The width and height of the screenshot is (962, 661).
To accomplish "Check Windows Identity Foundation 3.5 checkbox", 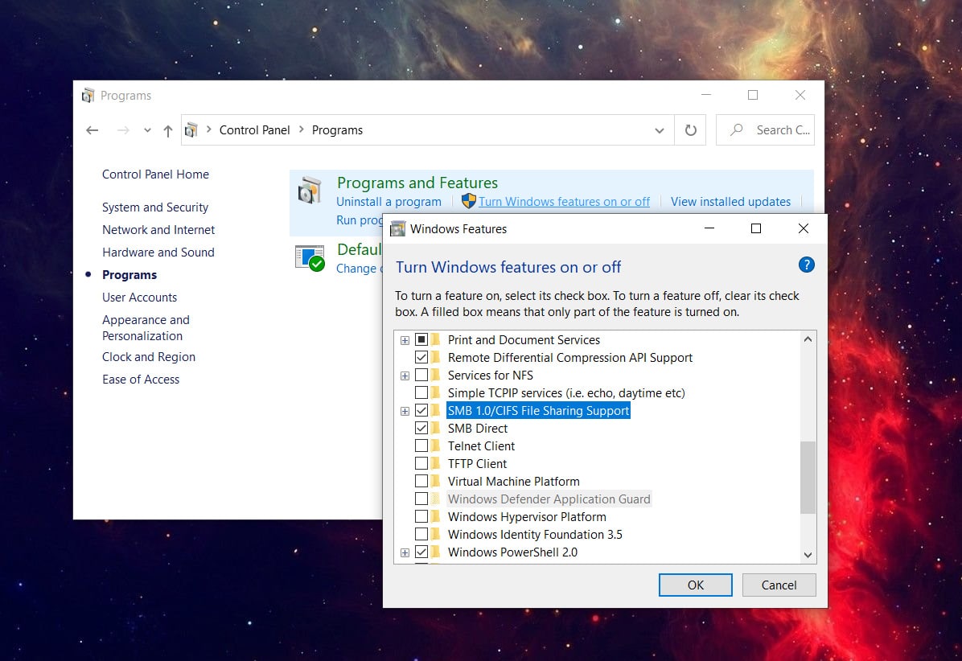I will [x=421, y=535].
